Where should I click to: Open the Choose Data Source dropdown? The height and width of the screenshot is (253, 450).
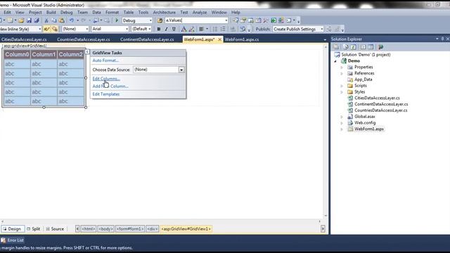tap(181, 70)
